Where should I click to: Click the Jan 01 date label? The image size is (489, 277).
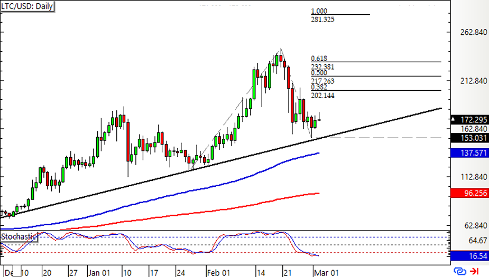[x=99, y=273]
